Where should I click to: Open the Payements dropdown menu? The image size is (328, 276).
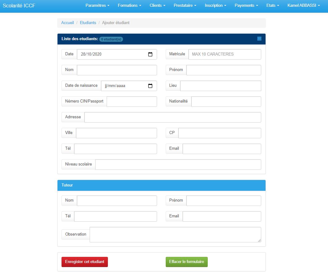coord(246,5)
